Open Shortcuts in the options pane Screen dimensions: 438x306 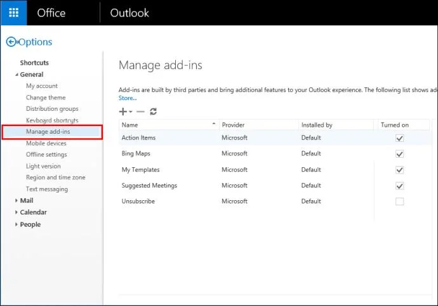pos(34,63)
